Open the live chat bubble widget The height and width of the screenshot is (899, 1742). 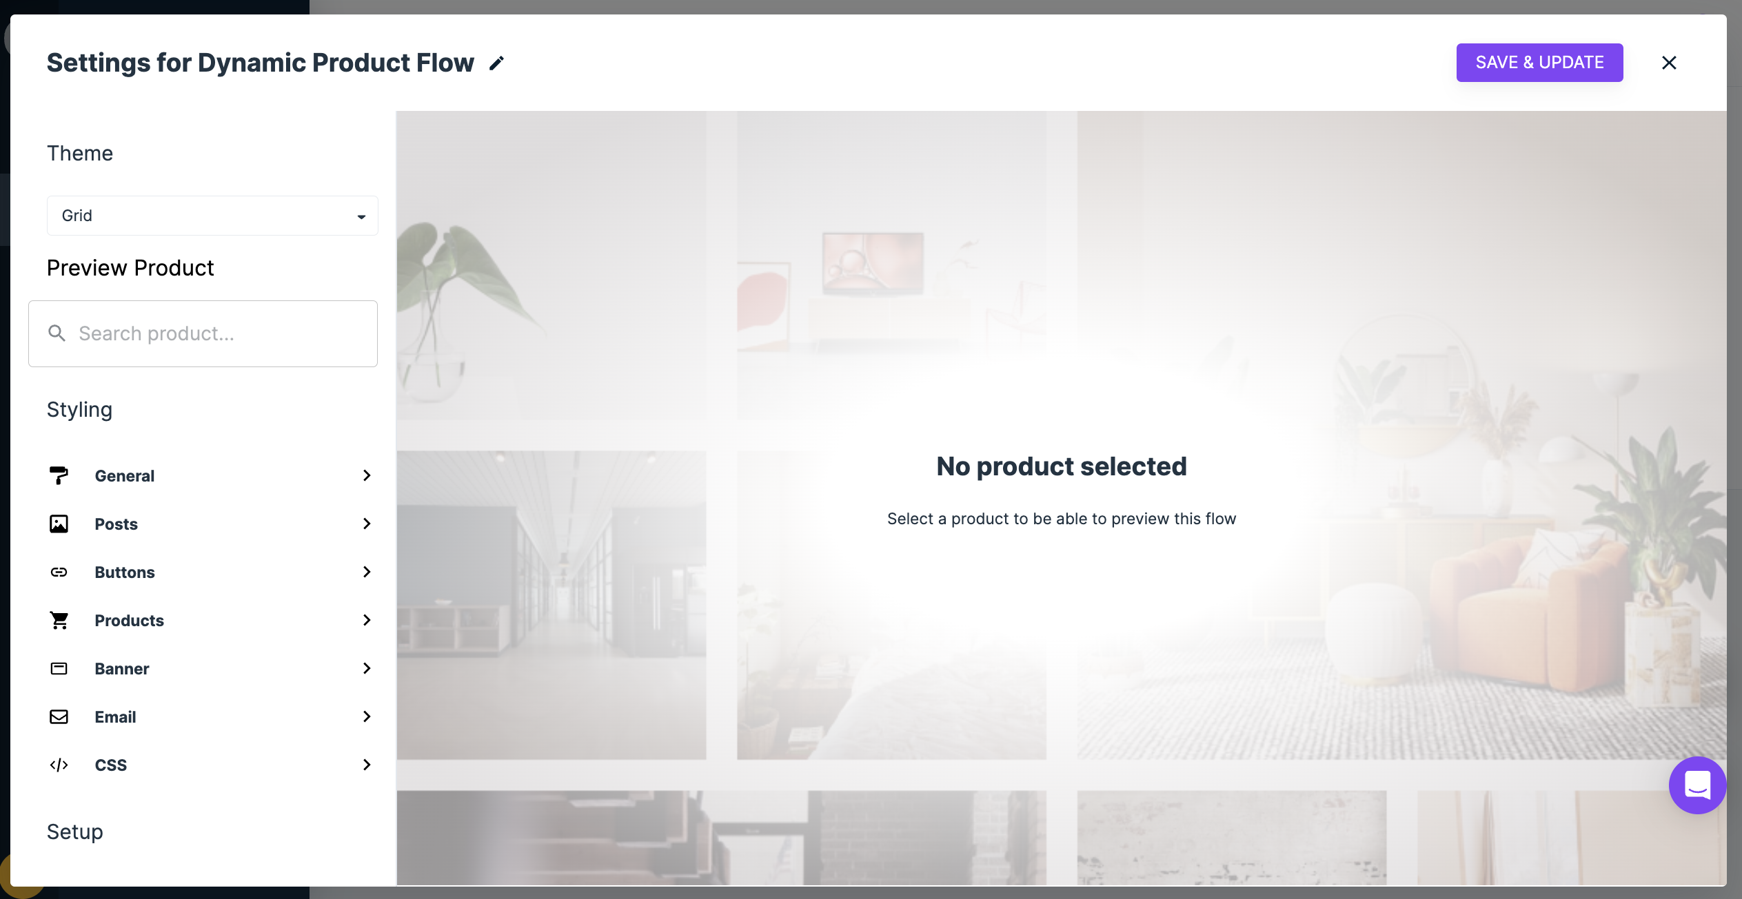(1697, 785)
